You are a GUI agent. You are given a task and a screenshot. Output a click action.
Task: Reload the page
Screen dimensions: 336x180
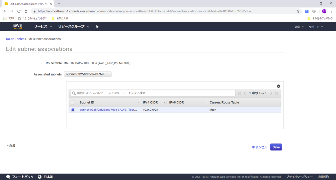pos(19,11)
